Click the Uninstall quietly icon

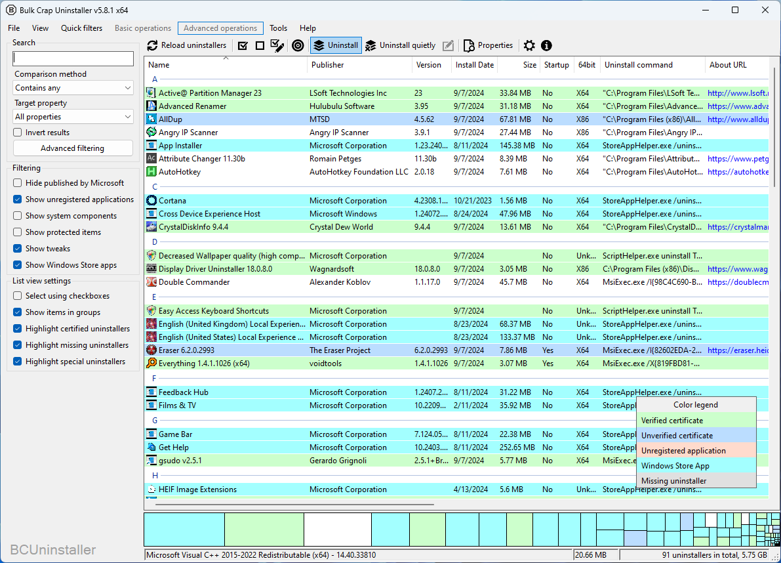pos(370,45)
